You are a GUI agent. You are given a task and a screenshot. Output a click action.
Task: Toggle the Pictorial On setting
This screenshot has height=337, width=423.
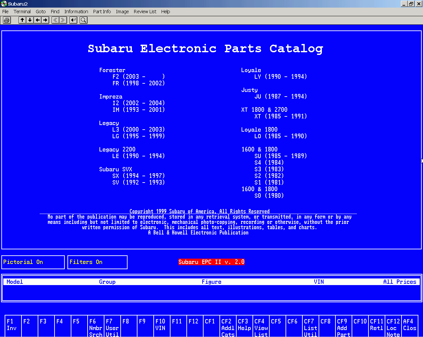coord(33,262)
